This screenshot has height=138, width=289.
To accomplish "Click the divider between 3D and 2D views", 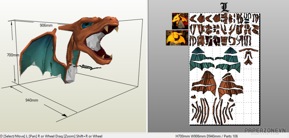I will click(x=147, y=66).
